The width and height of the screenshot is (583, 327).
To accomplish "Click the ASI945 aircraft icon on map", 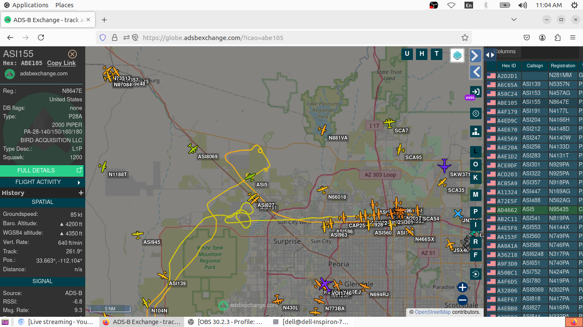I will [138, 234].
